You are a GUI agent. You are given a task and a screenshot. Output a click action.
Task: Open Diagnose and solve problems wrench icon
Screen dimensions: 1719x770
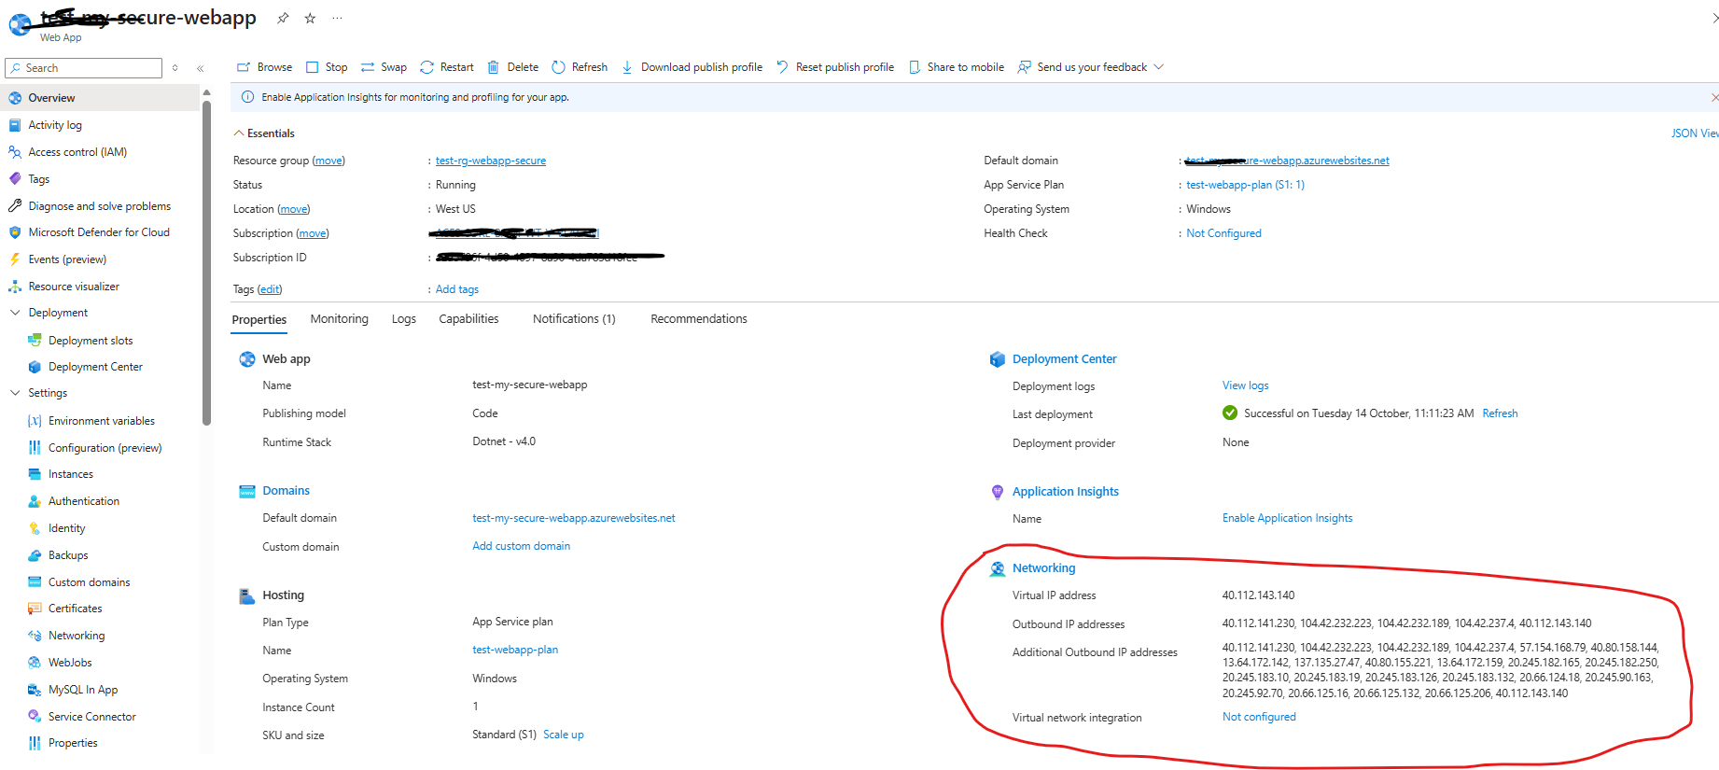(x=15, y=206)
